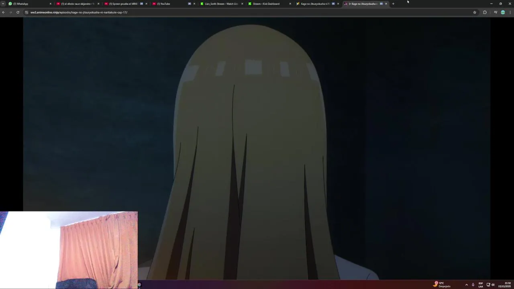This screenshot has width=514, height=289.
Task: Switch the ESP LAA keyboard language
Action: [x=481, y=285]
